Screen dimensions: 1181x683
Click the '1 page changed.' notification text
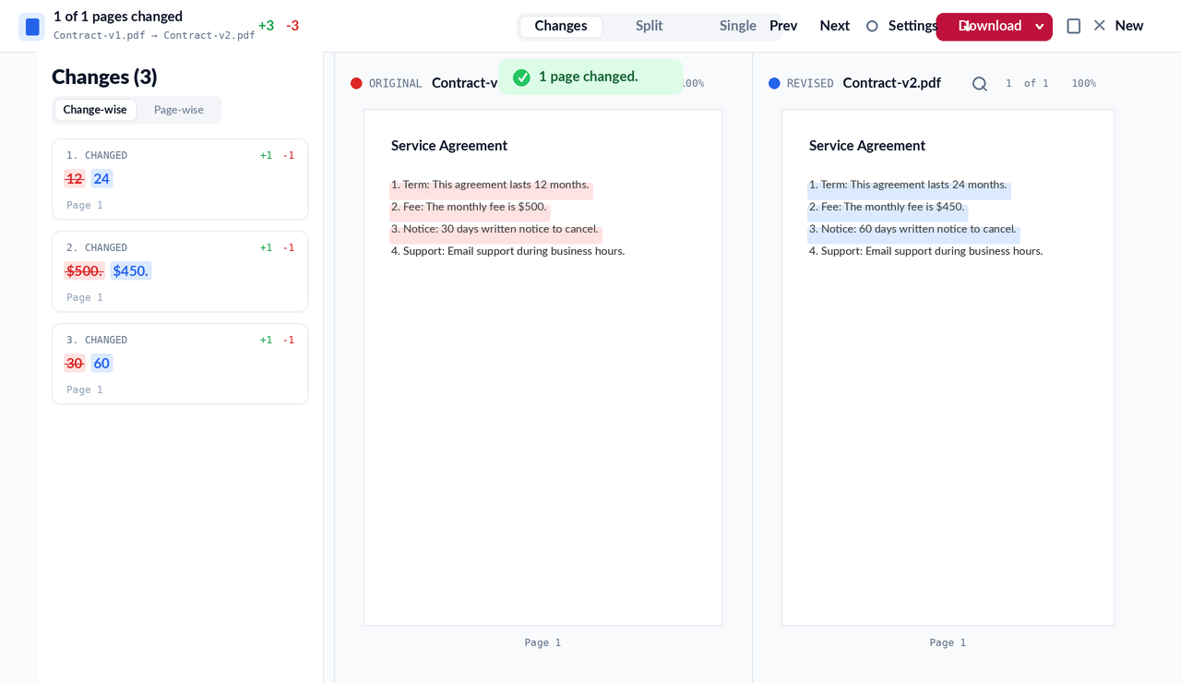(x=589, y=77)
